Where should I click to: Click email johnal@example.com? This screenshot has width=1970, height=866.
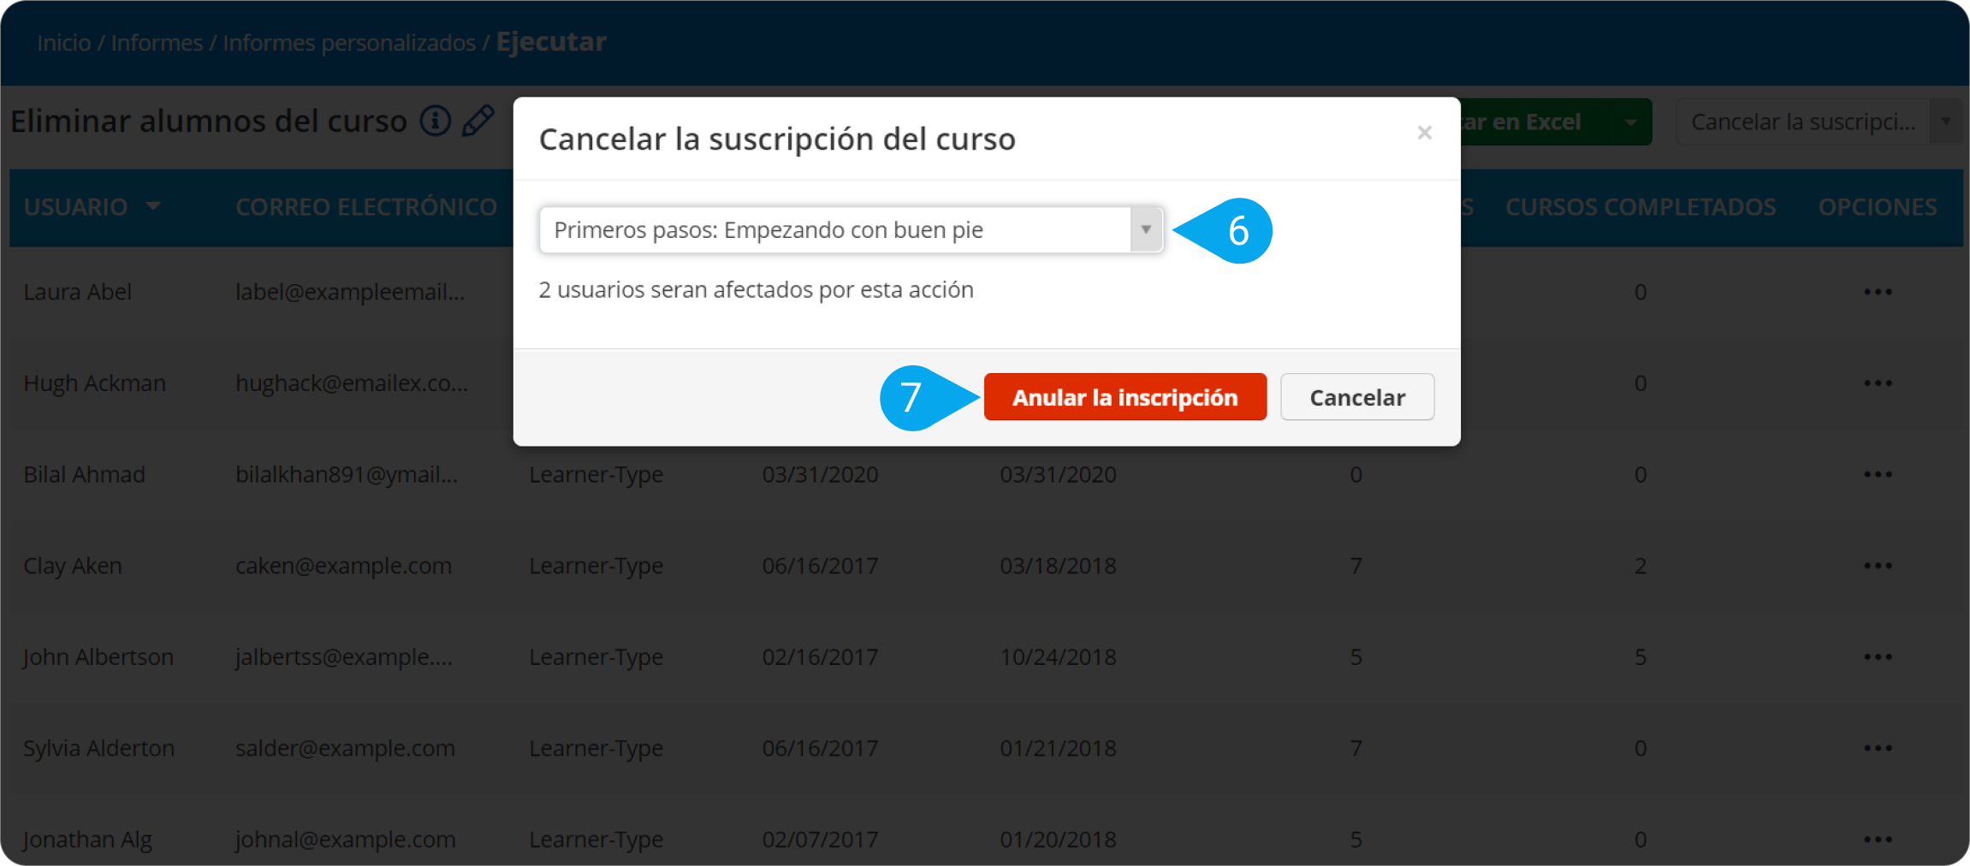point(346,839)
